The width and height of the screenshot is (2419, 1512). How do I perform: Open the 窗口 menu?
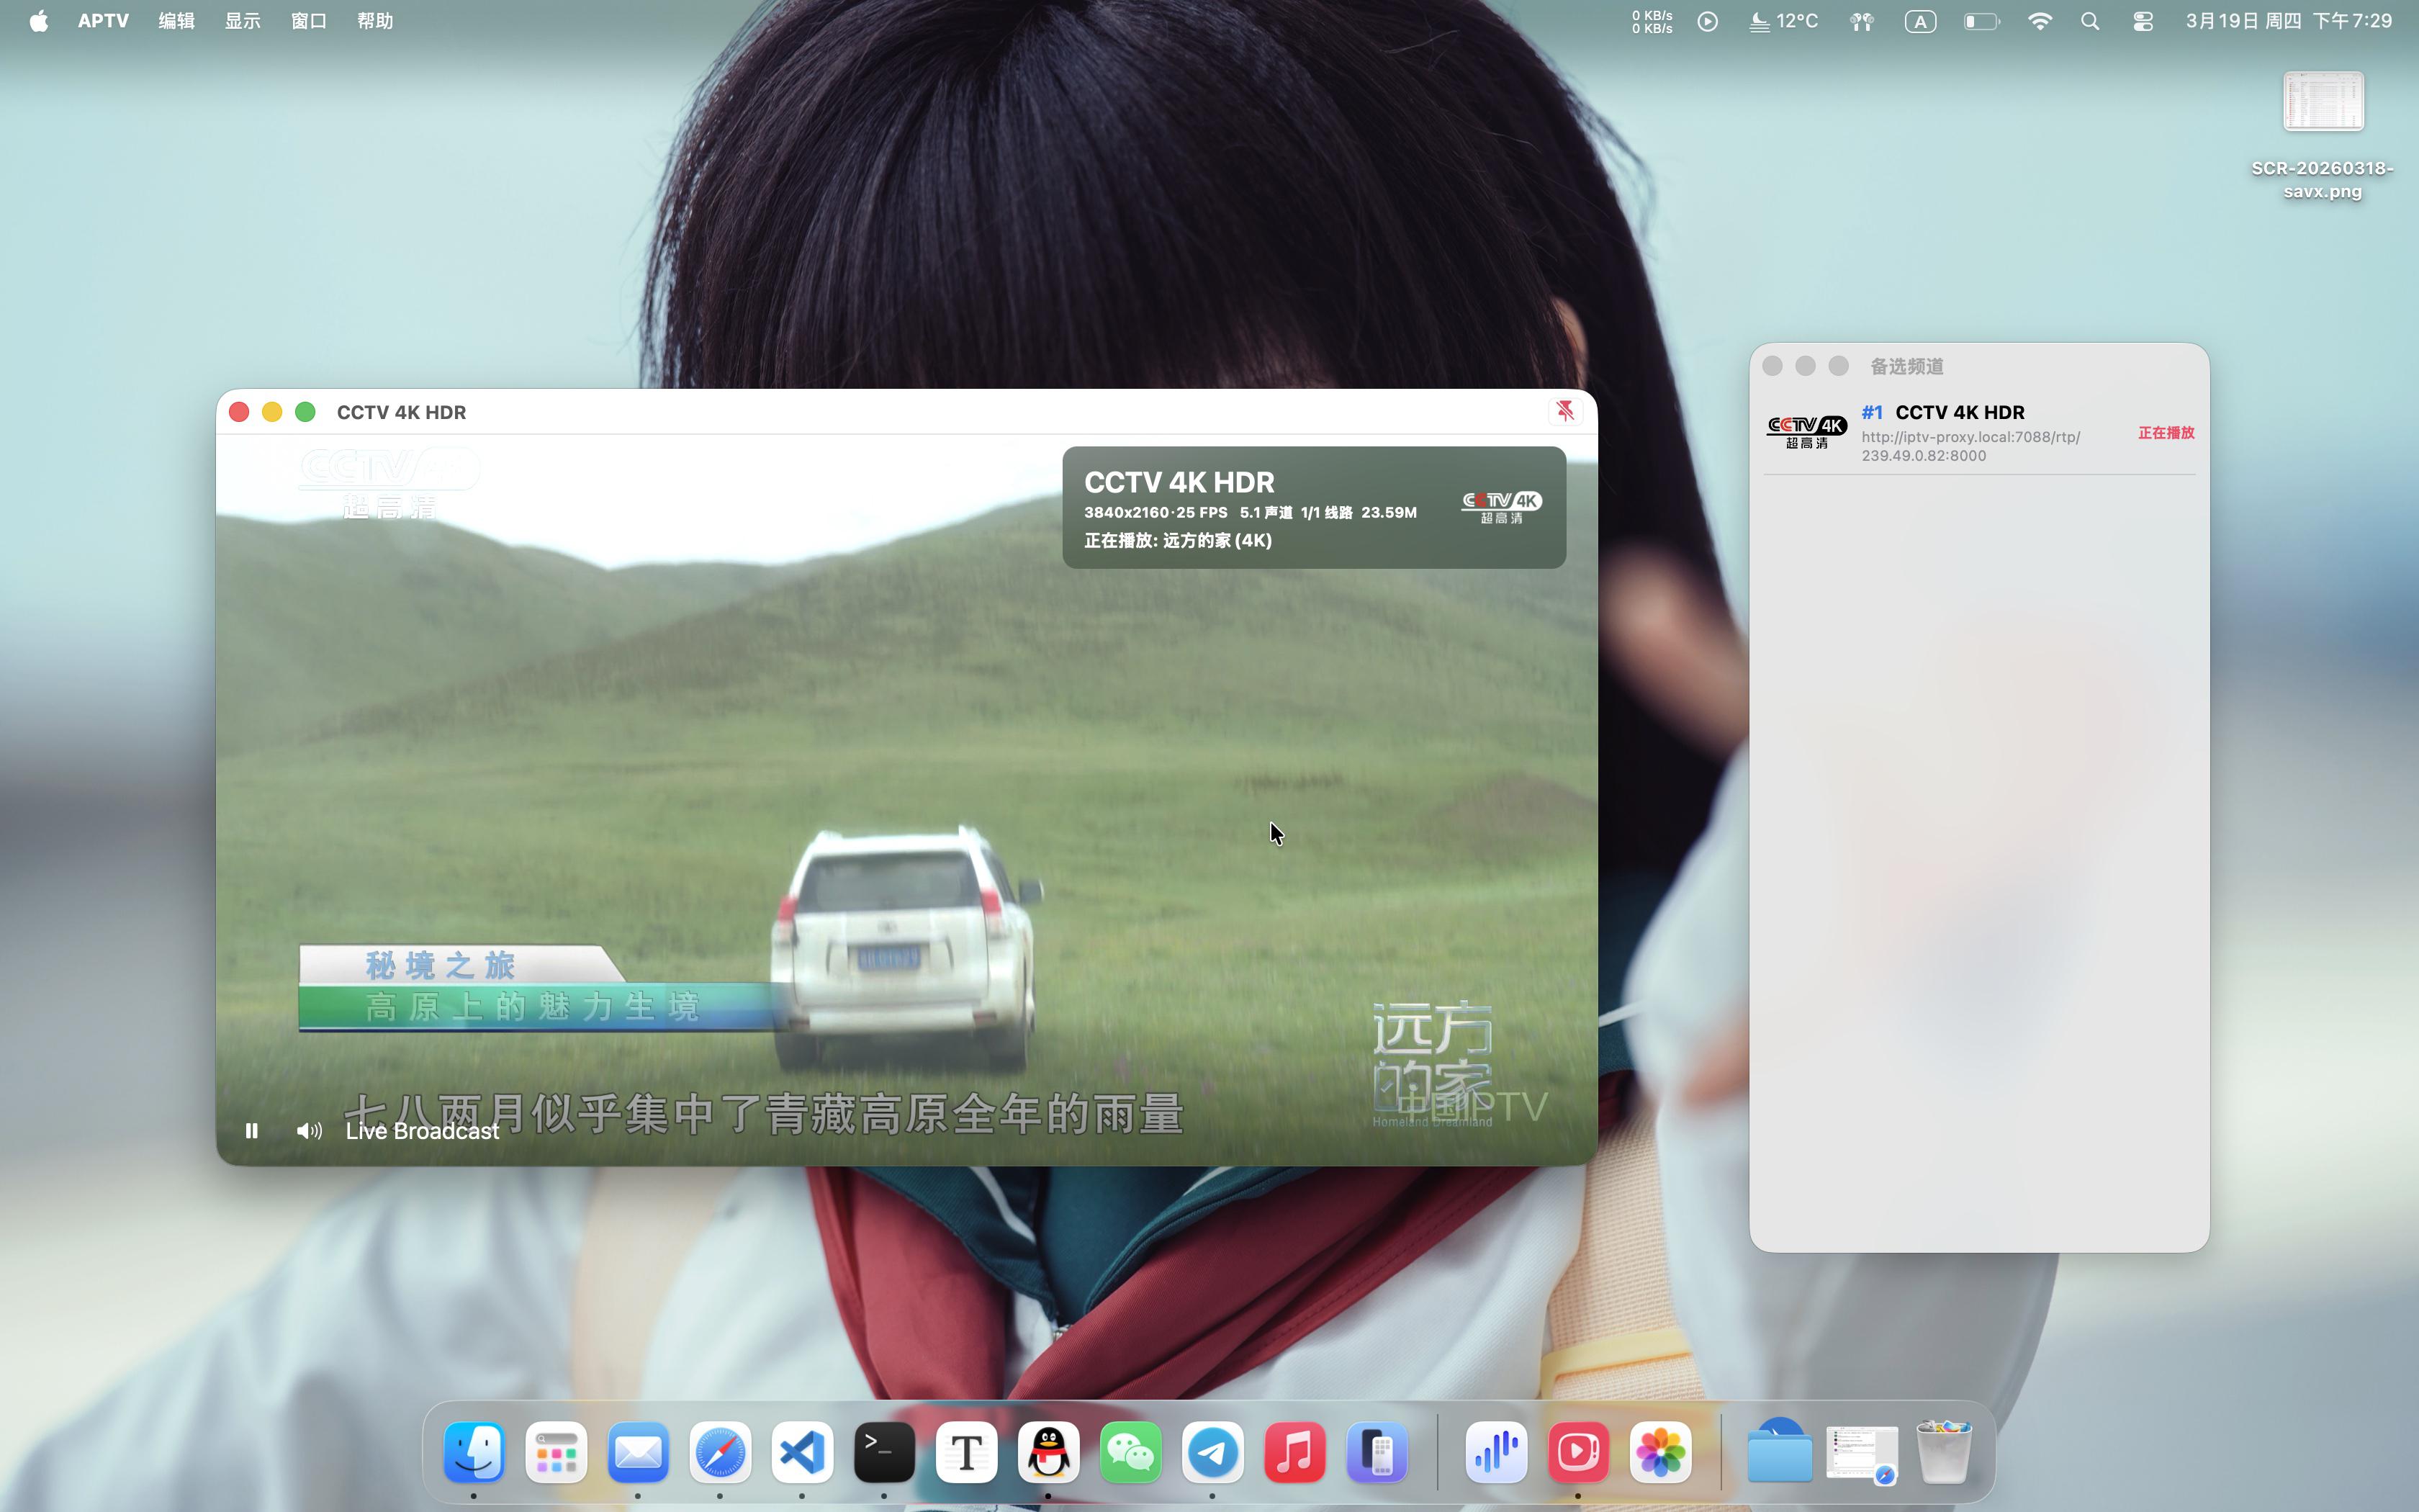[x=308, y=21]
